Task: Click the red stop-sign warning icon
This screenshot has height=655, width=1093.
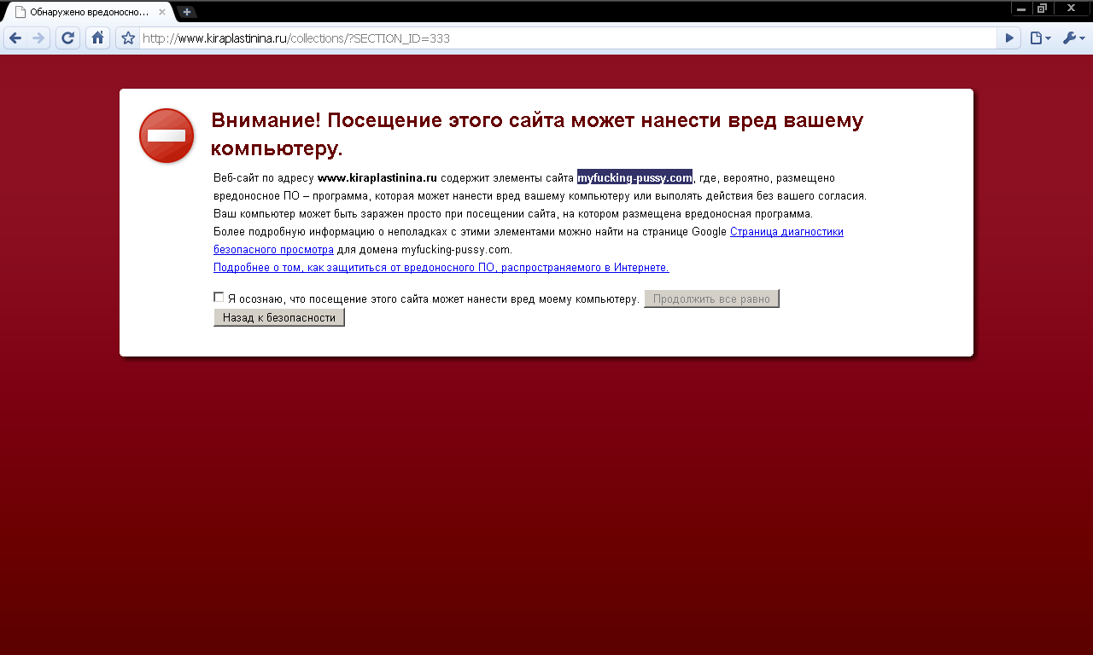Action: tap(166, 135)
